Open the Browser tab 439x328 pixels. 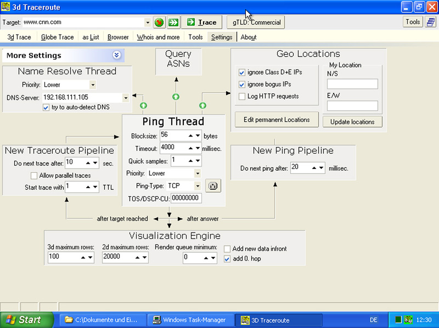point(118,37)
